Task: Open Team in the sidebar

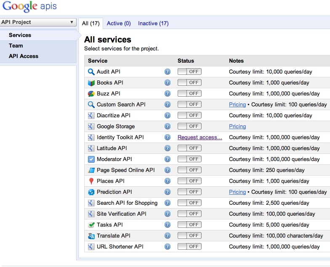Action: [x=16, y=45]
